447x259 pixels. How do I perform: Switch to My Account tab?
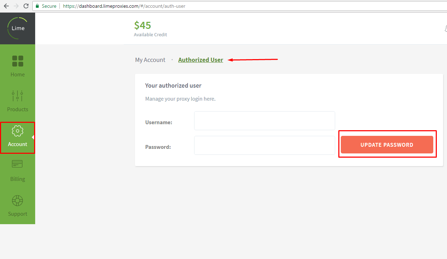coord(150,60)
